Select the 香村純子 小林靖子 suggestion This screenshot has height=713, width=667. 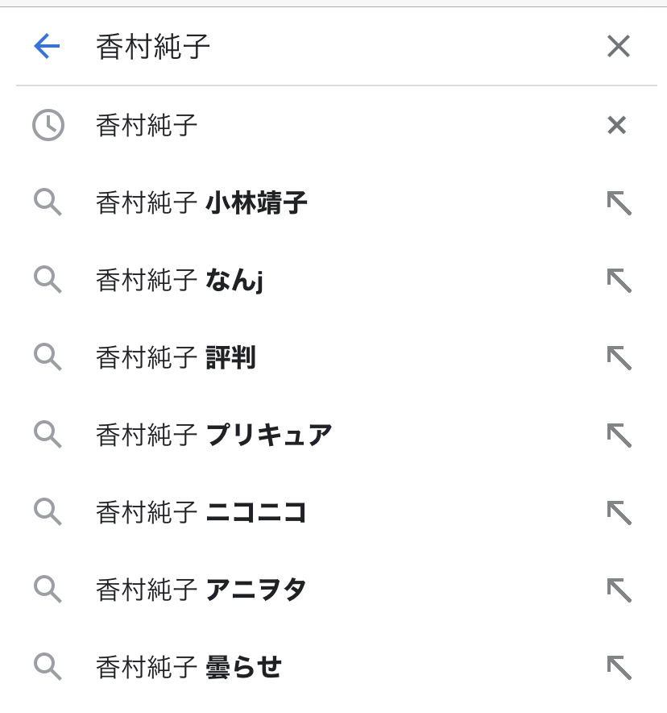pyautogui.click(x=201, y=202)
